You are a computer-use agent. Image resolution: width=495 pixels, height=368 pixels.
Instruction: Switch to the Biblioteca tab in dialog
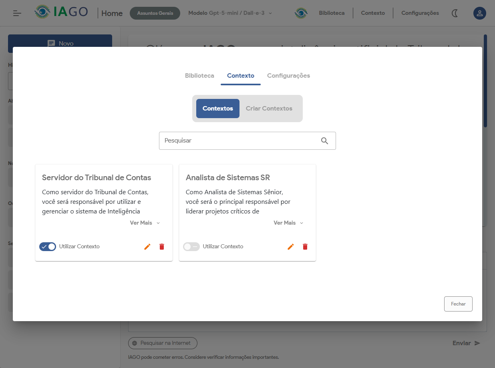point(199,76)
